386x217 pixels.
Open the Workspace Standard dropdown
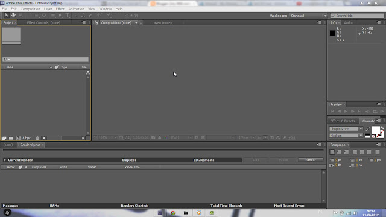[309, 16]
